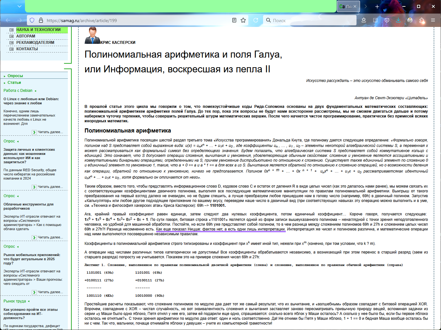
Task: Click the first Опрос category label
Action: click(9, 141)
